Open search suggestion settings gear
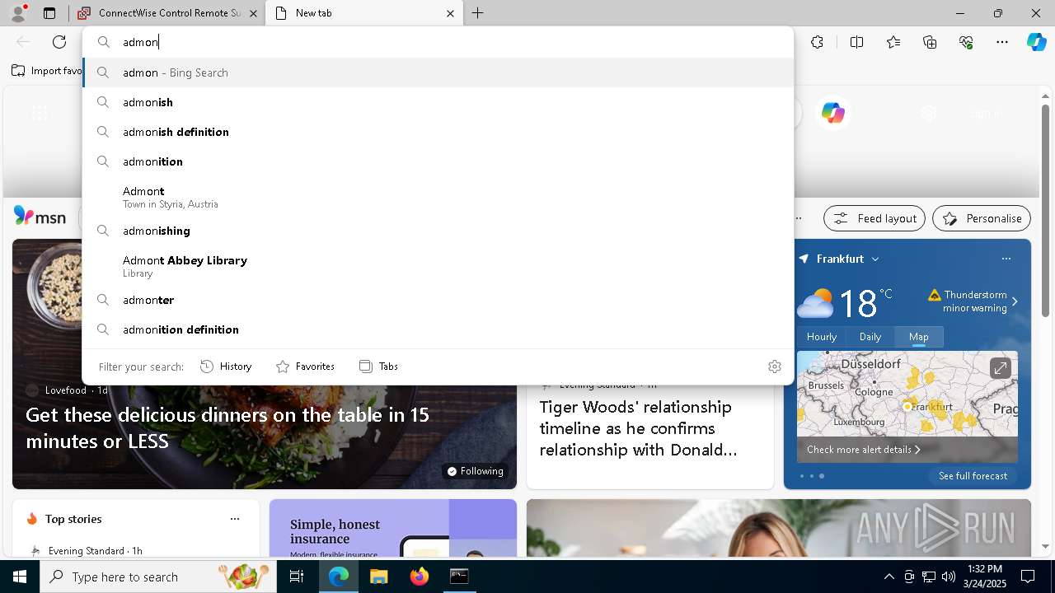 (x=774, y=367)
